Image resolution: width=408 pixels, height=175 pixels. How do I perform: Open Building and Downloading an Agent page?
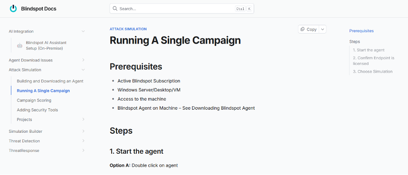click(x=50, y=81)
